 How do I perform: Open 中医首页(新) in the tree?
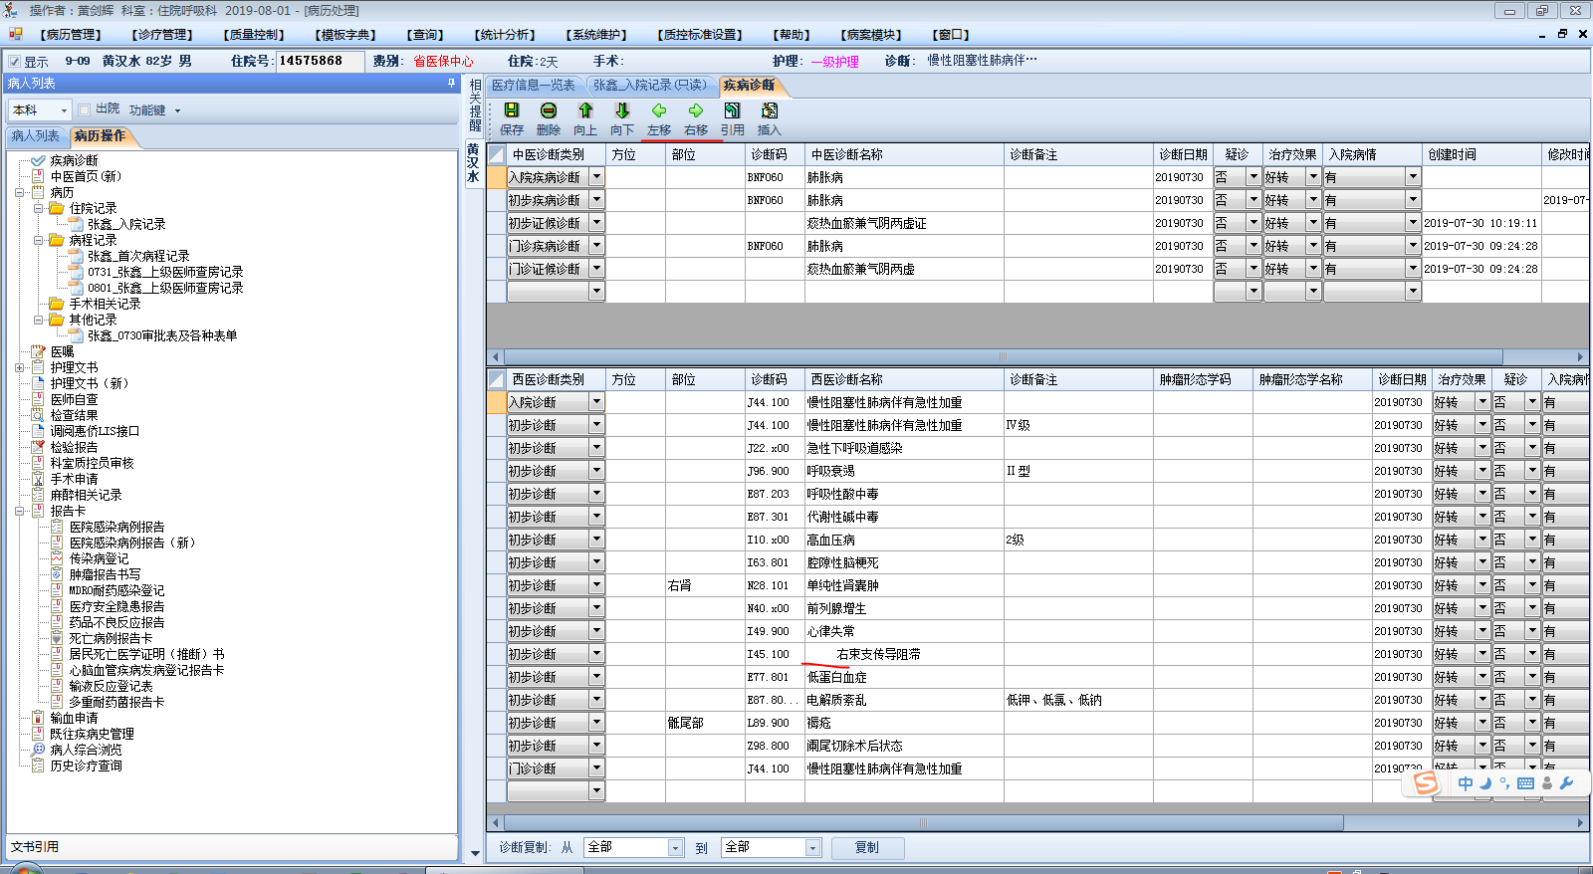(86, 176)
